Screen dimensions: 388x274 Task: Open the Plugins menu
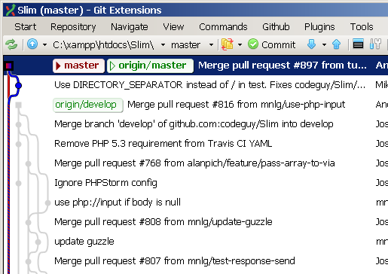click(319, 27)
